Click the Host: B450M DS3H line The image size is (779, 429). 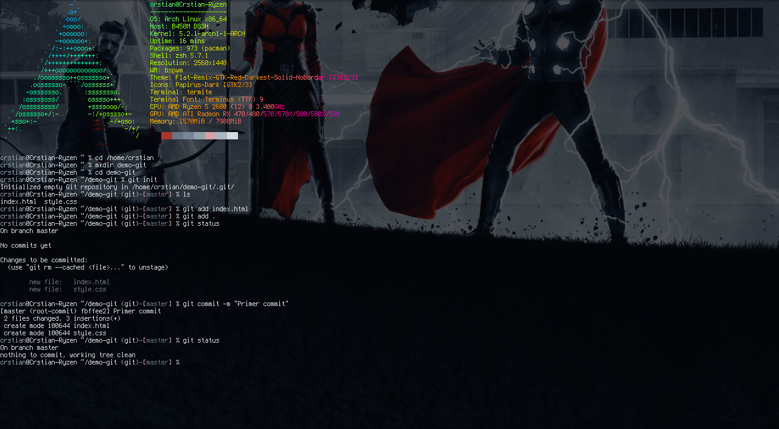(179, 26)
